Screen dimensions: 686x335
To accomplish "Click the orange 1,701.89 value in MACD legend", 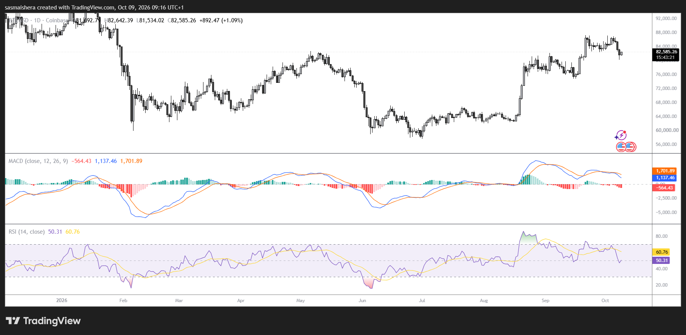I will (131, 161).
